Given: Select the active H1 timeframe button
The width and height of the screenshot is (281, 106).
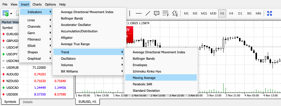Looking at the screenshot, I should [222, 13].
